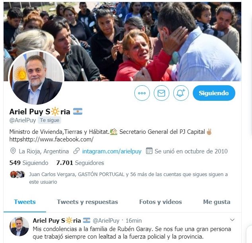Click the chain link icon beside the website
252x243 pixels.
76,151
